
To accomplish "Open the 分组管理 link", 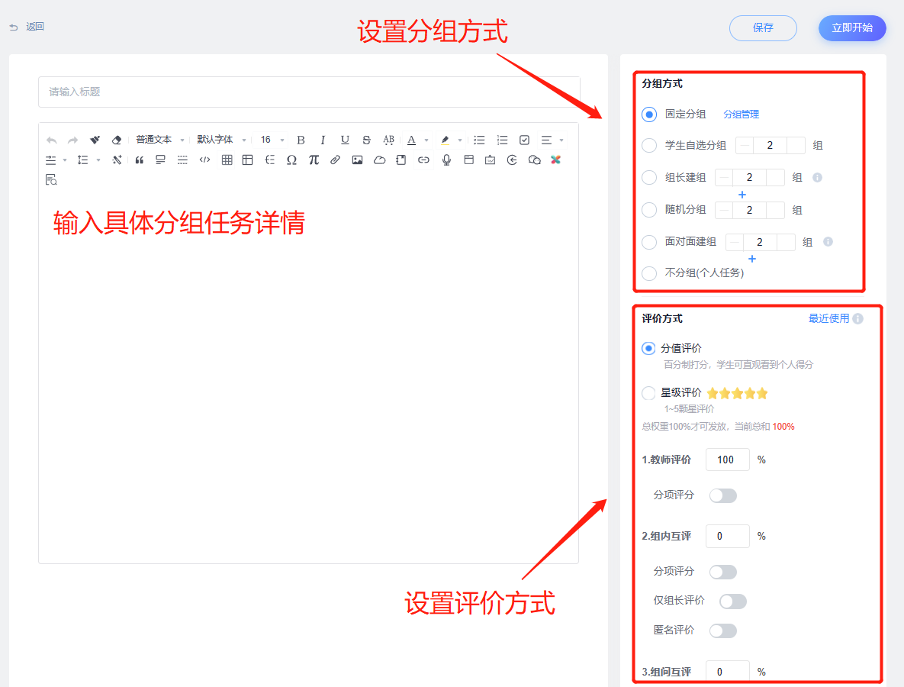I will point(741,114).
